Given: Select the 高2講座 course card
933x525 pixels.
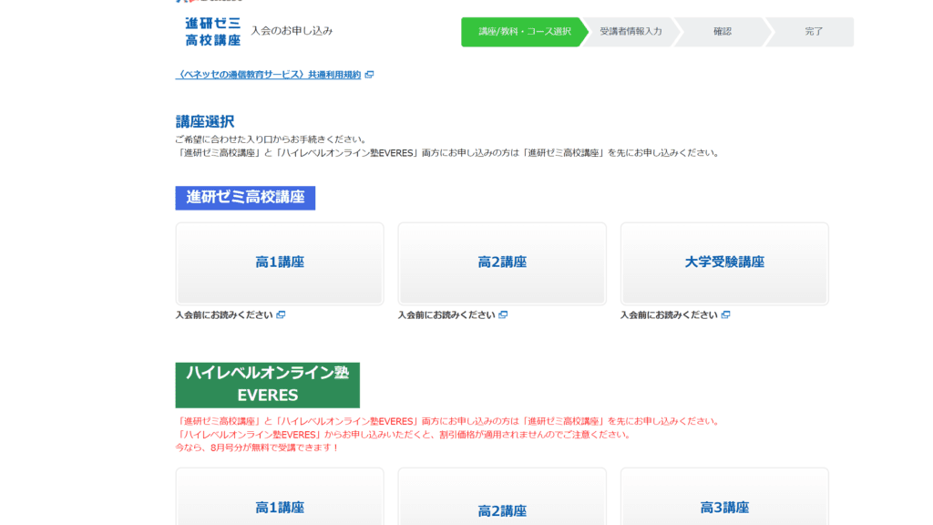Looking at the screenshot, I should [x=501, y=262].
